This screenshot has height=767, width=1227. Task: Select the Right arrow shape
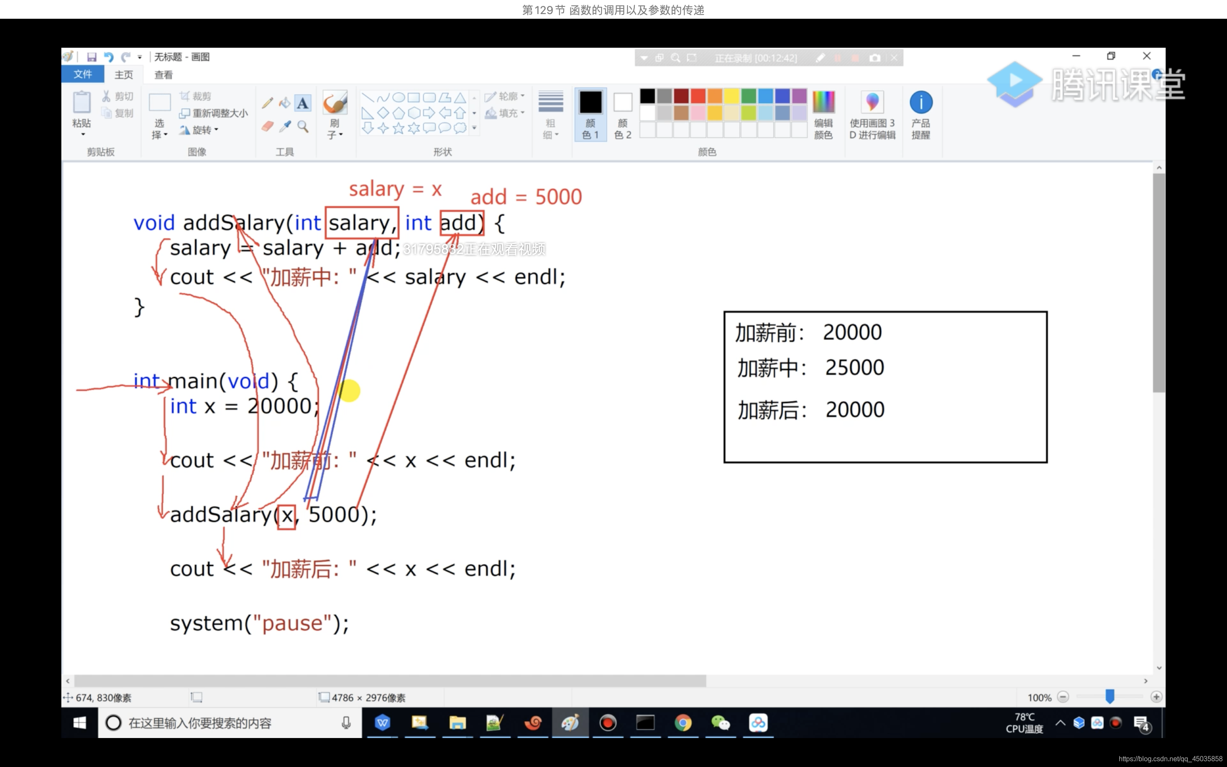429,112
